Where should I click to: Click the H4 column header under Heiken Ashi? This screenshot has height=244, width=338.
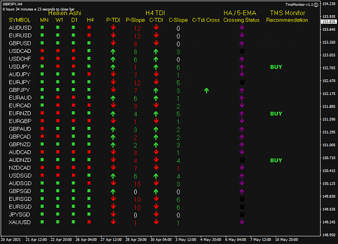(x=90, y=20)
